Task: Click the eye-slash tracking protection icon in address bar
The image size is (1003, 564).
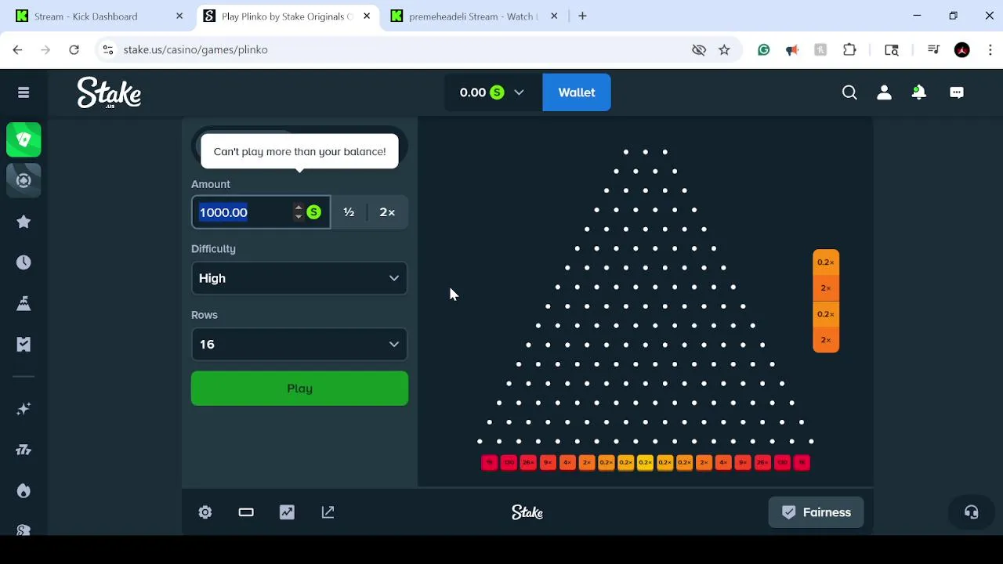Action: (699, 49)
